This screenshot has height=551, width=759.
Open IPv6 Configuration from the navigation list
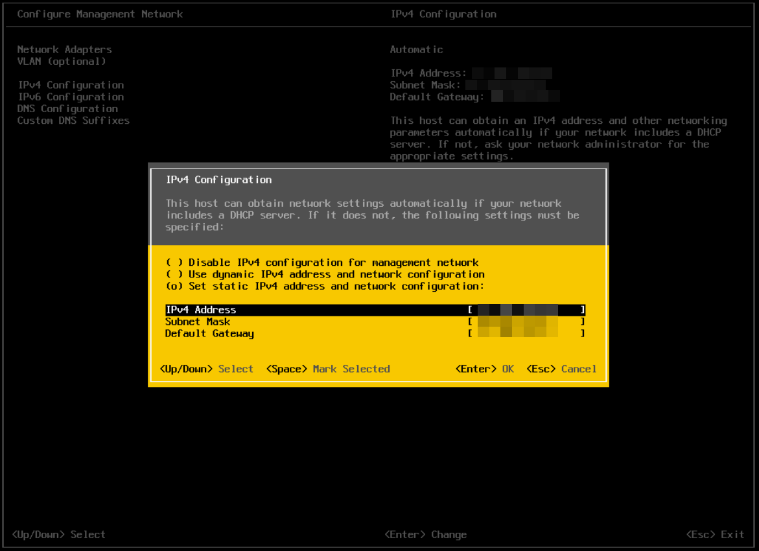point(71,97)
